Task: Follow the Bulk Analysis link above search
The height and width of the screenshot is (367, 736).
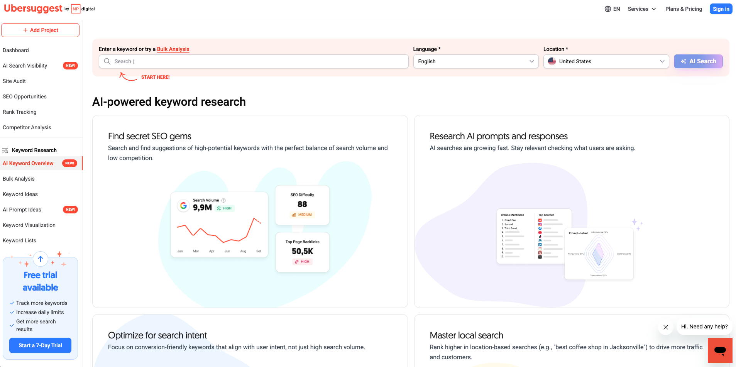Action: (x=173, y=49)
